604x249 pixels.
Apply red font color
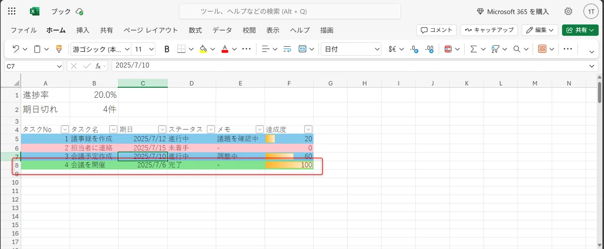click(x=225, y=49)
